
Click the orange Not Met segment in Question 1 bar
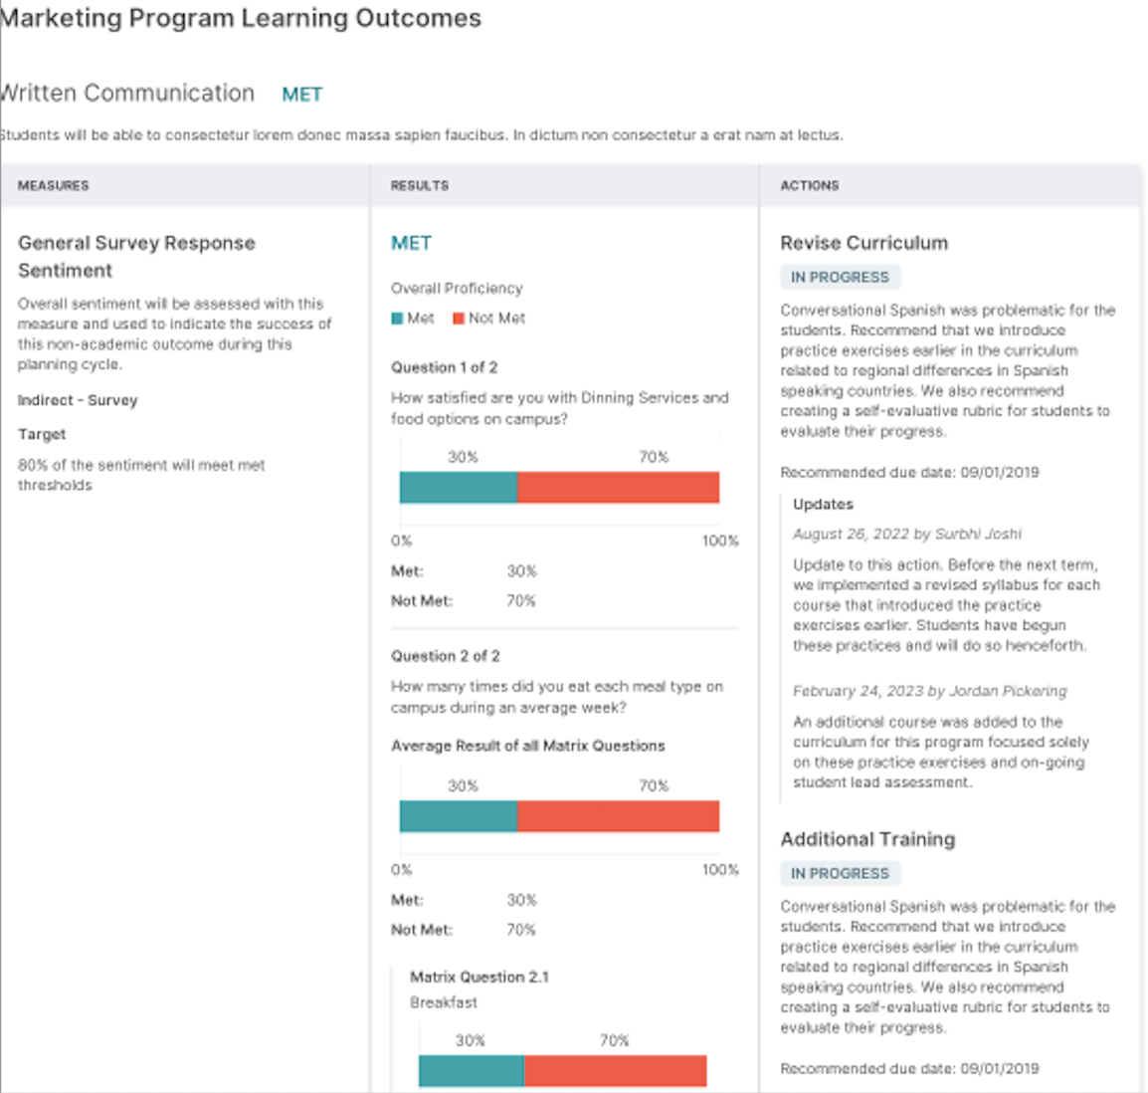[x=618, y=487]
